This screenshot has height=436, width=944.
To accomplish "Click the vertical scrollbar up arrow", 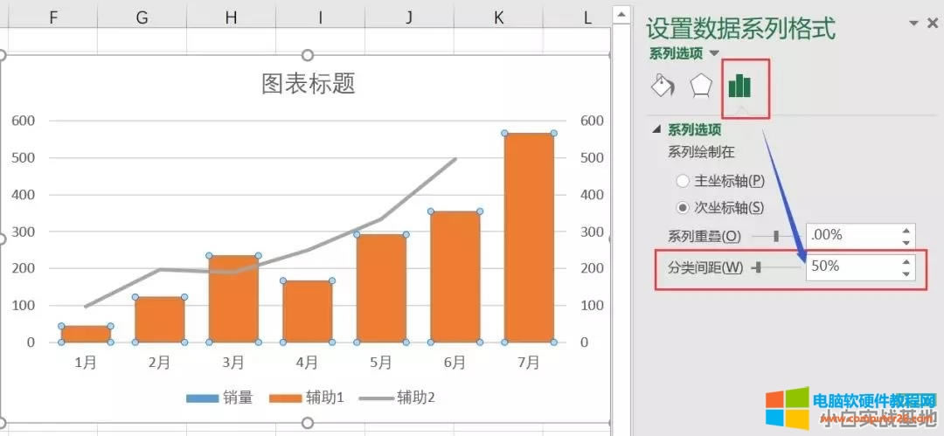I will (621, 13).
